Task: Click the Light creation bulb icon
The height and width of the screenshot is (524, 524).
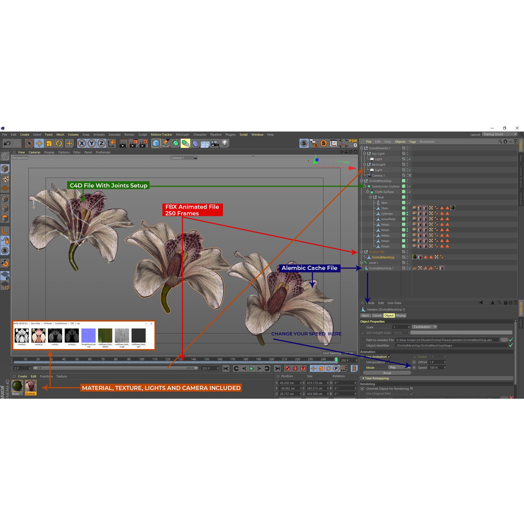Action: click(225, 143)
